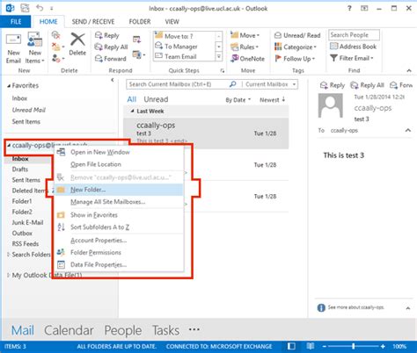The image size is (417, 353).
Task: Collapse the Last Week group header
Action: [132, 112]
